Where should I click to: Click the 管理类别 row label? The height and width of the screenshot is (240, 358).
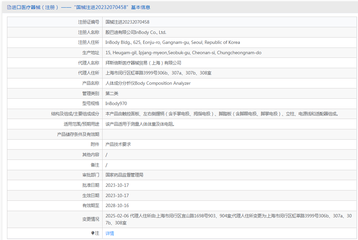click(x=91, y=93)
